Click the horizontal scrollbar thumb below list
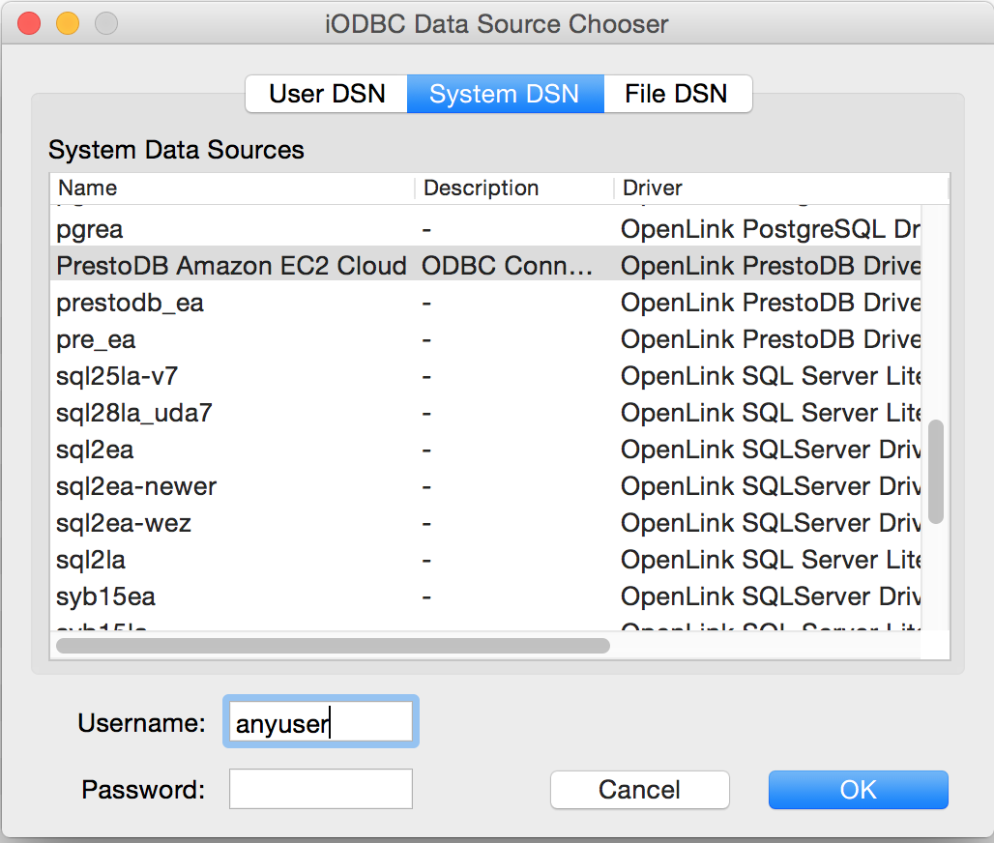 (333, 645)
